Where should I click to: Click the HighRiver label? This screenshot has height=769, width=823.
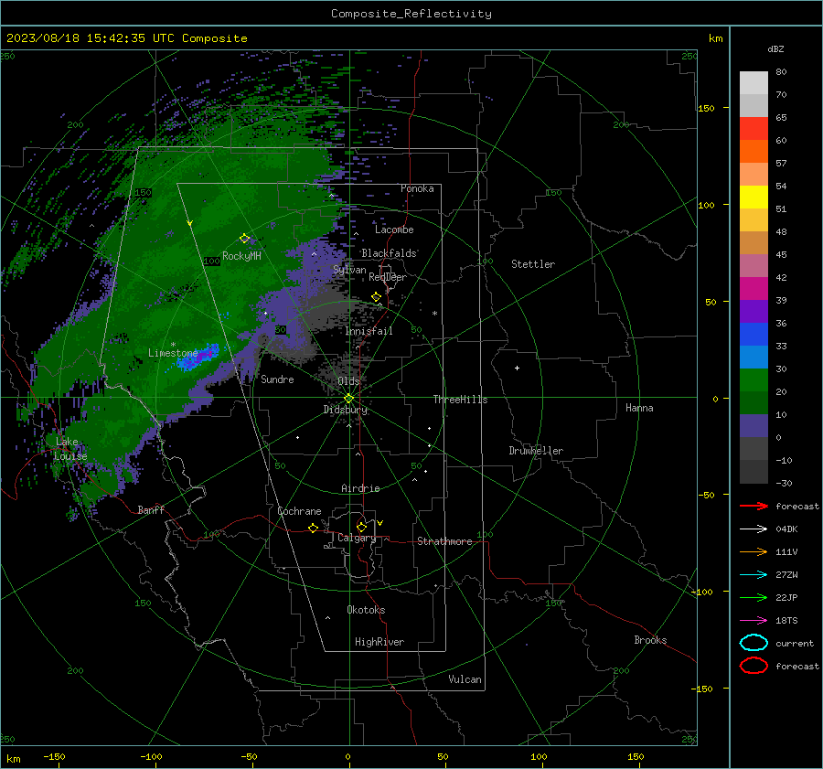coord(379,642)
